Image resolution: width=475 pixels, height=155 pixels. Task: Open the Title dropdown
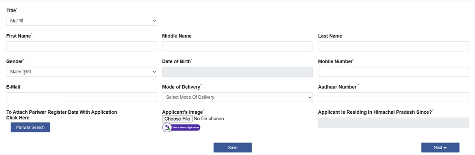point(82,21)
